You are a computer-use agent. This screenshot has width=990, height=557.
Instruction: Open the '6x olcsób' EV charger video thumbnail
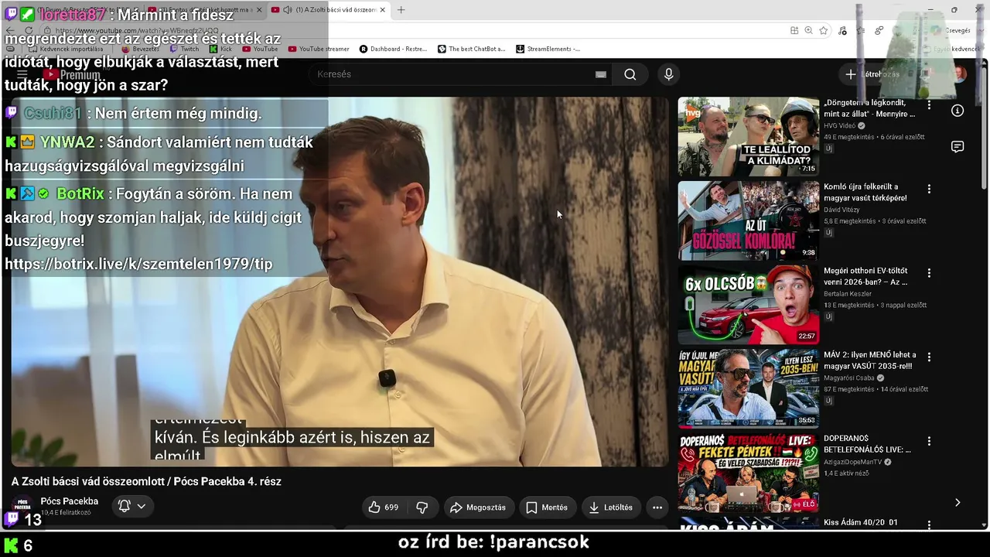(x=749, y=305)
